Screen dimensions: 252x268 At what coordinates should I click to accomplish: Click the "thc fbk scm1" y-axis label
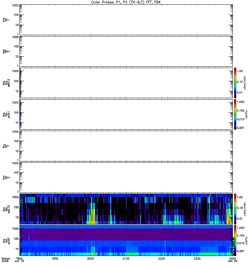pos(6,240)
